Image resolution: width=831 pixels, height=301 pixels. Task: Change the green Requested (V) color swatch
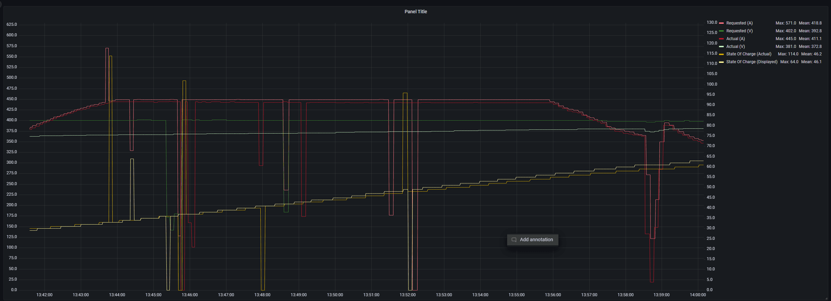pos(721,31)
